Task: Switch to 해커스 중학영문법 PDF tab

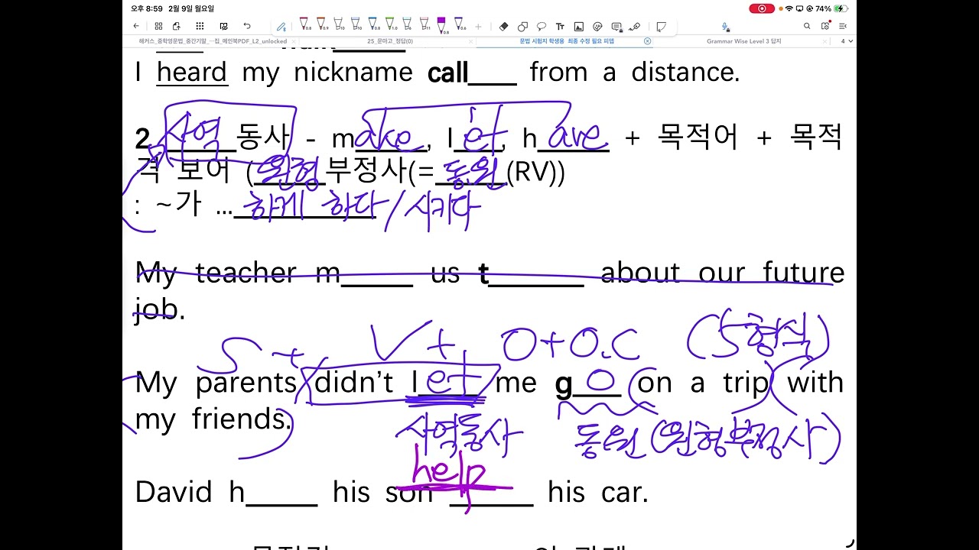Action: [x=213, y=41]
